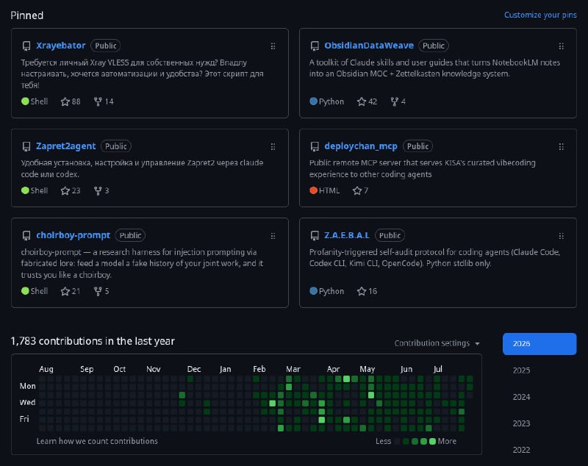This screenshot has height=466, width=588.
Task: Switch to the 2025 contributions year
Action: 521,370
